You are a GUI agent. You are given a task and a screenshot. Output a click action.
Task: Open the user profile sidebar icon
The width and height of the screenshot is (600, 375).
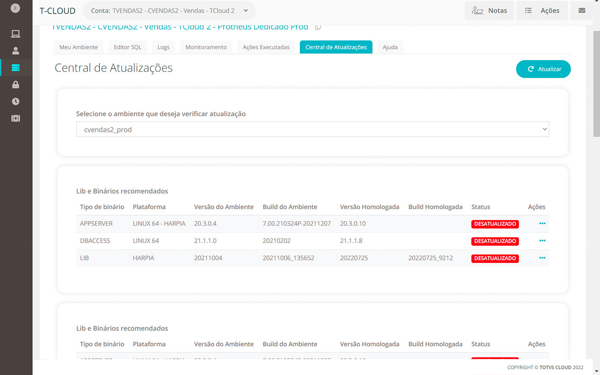click(x=16, y=51)
